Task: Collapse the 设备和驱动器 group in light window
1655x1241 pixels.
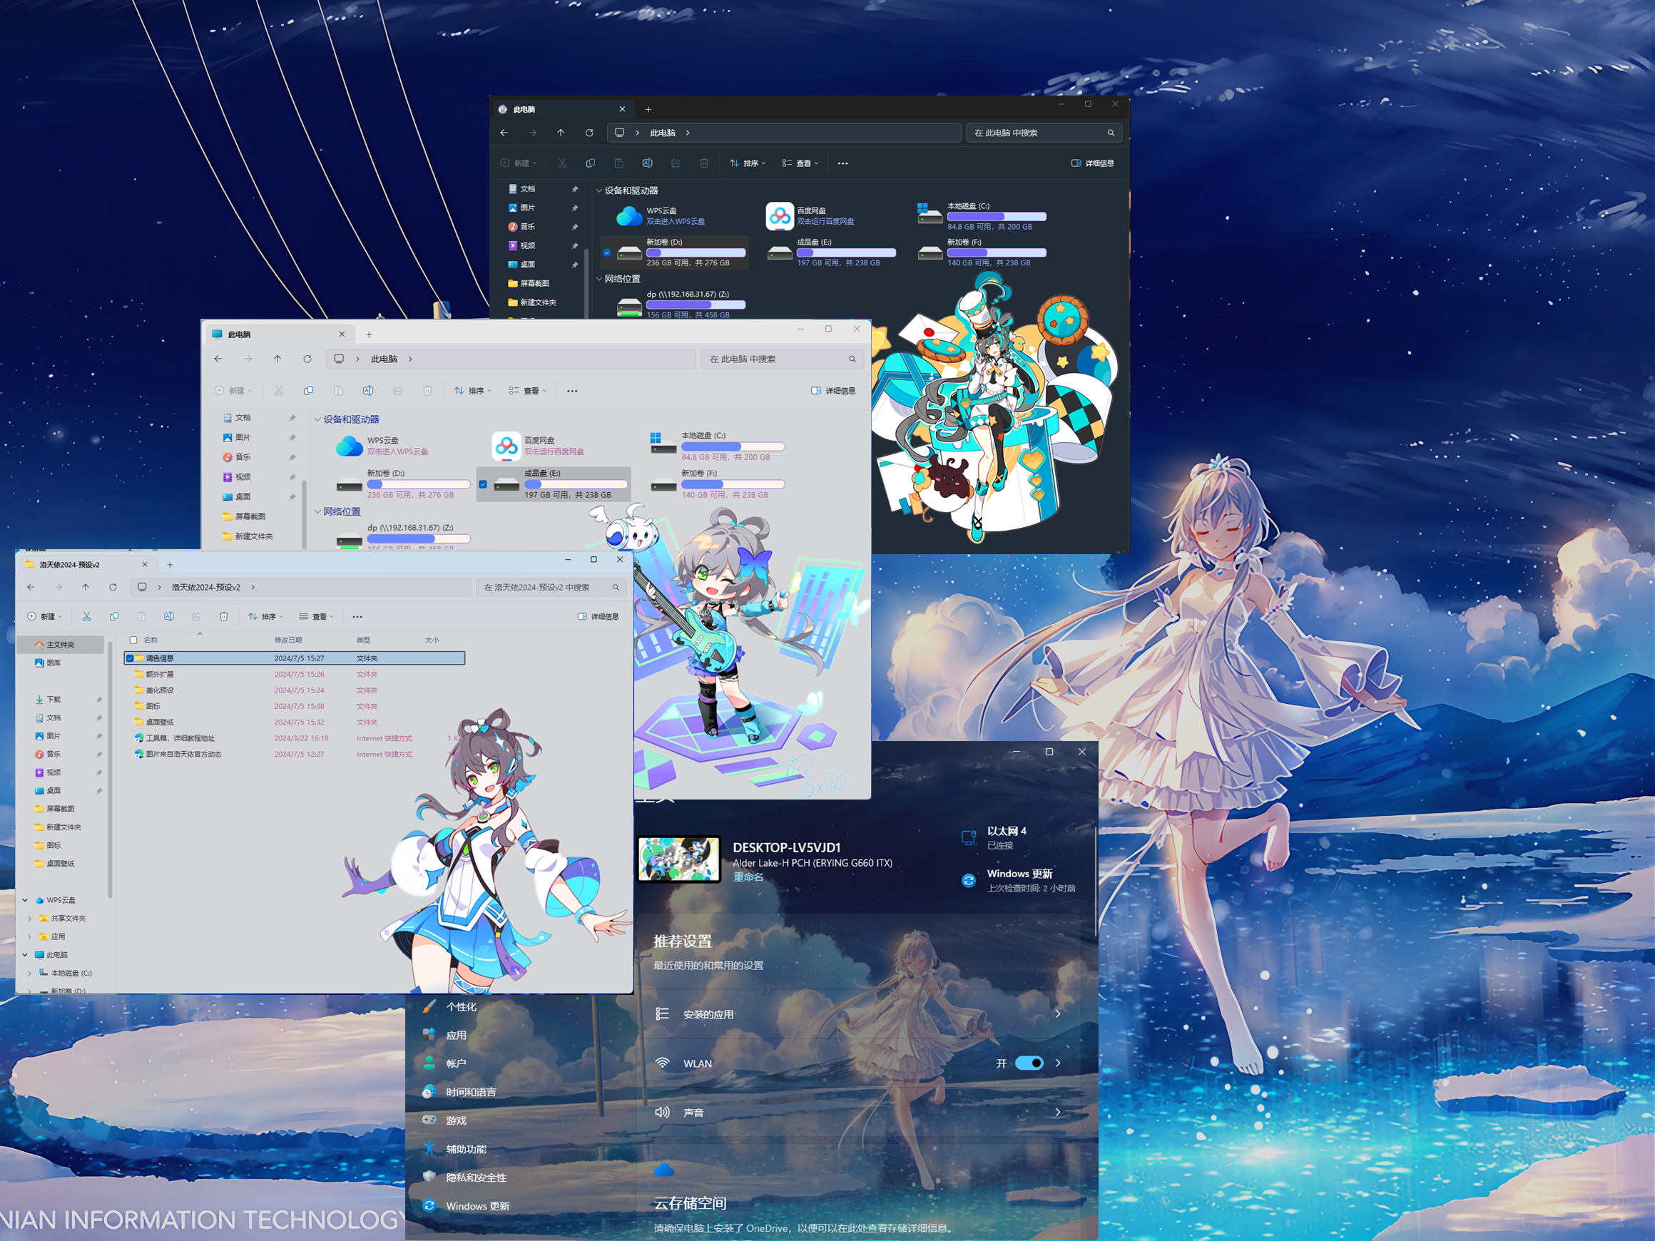Action: click(318, 419)
